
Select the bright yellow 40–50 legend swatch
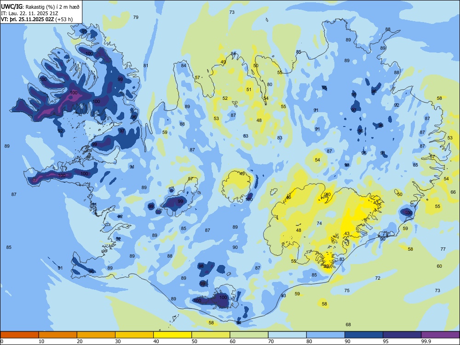point(172,335)
